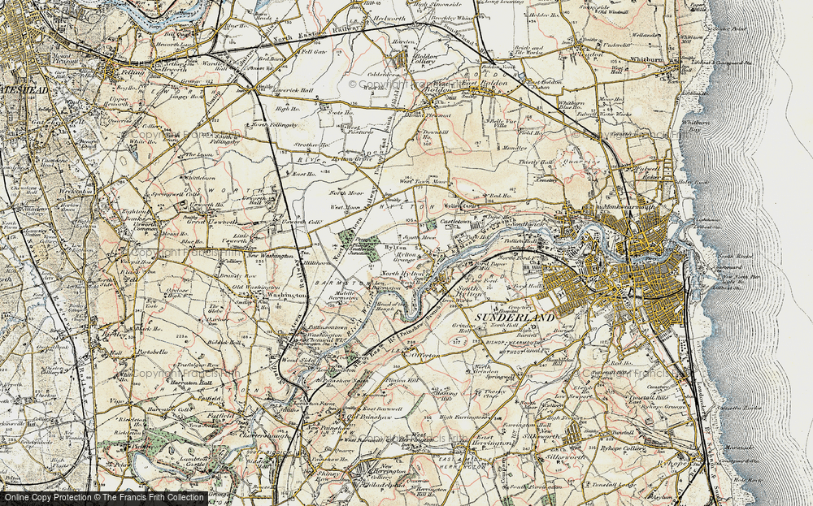Select the South Hylton label
Image resolution: width=813 pixels, height=506 pixels.
(470, 291)
